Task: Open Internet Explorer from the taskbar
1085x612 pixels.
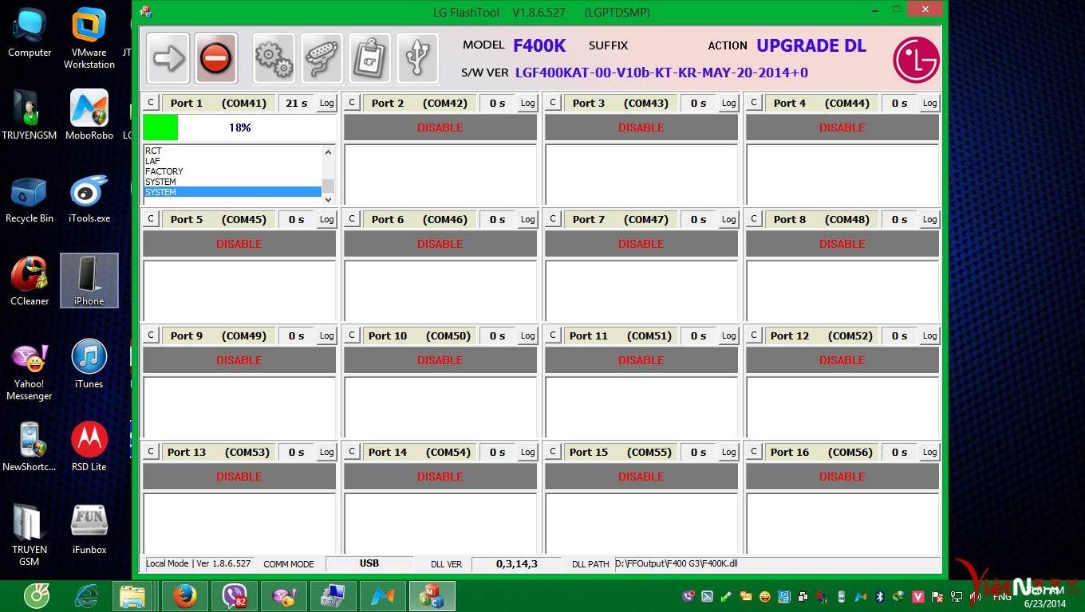Action: [86, 596]
